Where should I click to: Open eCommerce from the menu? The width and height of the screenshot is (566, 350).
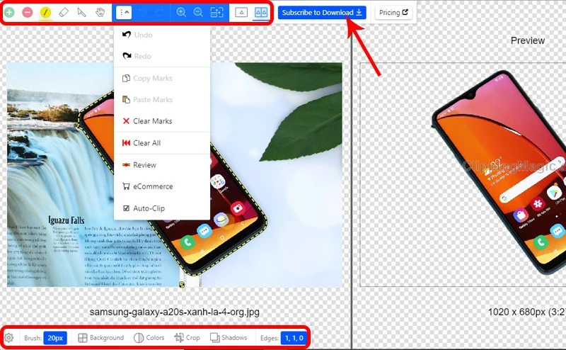point(162,186)
